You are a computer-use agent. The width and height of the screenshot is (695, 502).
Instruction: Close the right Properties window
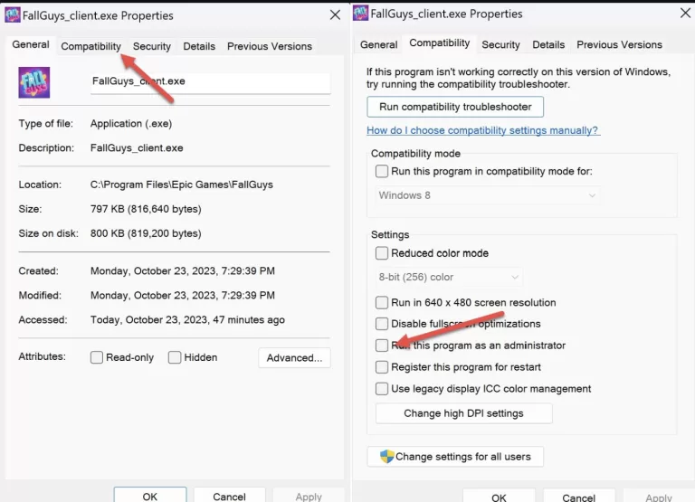[685, 14]
